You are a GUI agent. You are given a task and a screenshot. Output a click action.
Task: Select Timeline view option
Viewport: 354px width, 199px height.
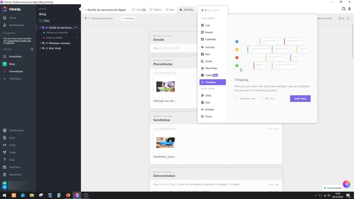click(x=213, y=82)
